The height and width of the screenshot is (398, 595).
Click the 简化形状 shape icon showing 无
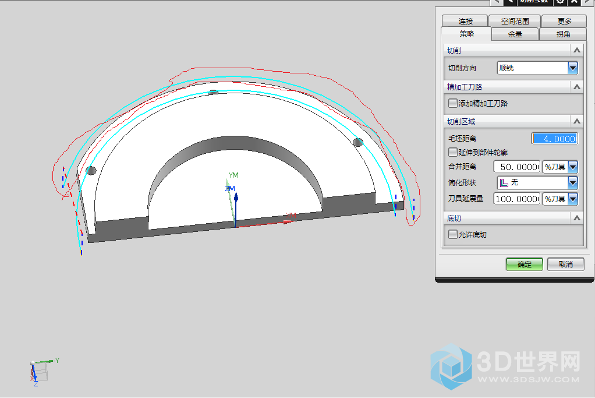(504, 183)
